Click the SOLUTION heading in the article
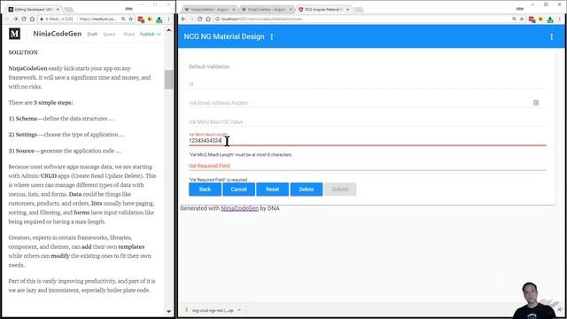This screenshot has width=567, height=319. [23, 52]
